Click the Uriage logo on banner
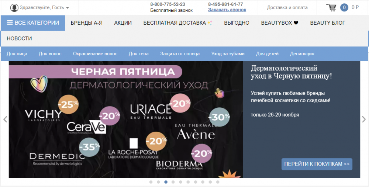This screenshot has width=369, height=187. (151, 112)
